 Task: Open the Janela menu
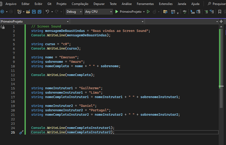(x=182, y=4)
